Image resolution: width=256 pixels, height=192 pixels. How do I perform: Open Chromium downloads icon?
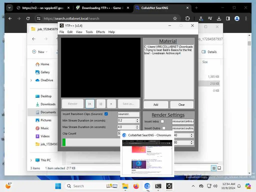click(x=219, y=18)
